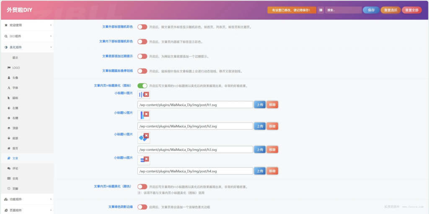Click the home icon beside 首页
The width and height of the screenshot is (429, 214).
(x=9, y=148)
